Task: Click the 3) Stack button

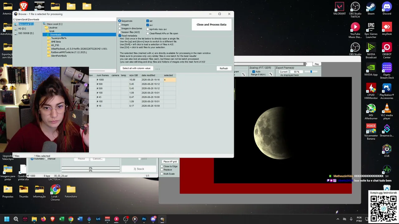Action: [x=139, y=169]
